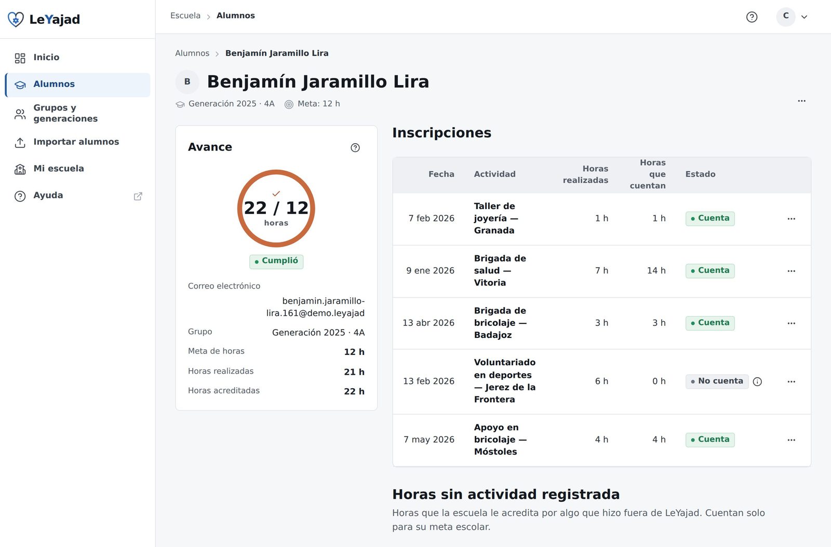Click the Estado column header
This screenshot has width=831, height=547.
point(700,174)
